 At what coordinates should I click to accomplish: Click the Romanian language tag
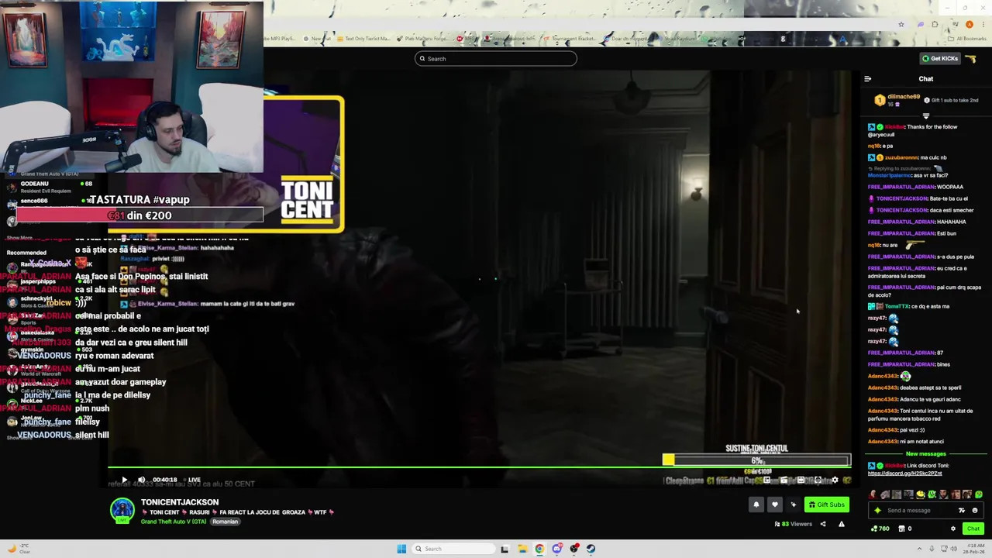click(x=226, y=522)
